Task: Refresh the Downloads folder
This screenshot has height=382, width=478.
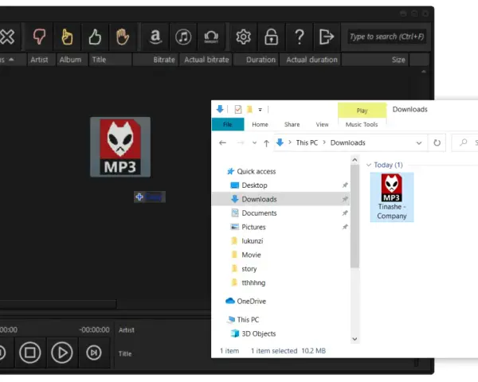Action: point(437,142)
